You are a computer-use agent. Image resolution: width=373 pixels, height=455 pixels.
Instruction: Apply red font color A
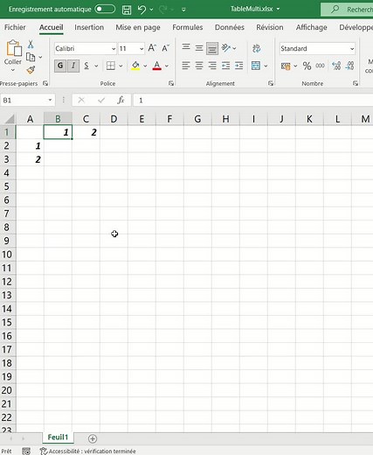click(x=157, y=66)
